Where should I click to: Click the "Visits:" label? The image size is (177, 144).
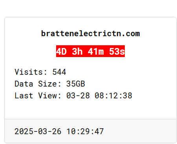(31, 72)
